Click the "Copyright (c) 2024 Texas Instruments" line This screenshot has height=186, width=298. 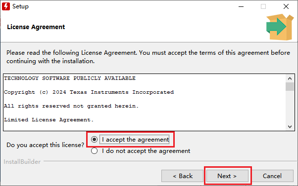tap(89, 92)
